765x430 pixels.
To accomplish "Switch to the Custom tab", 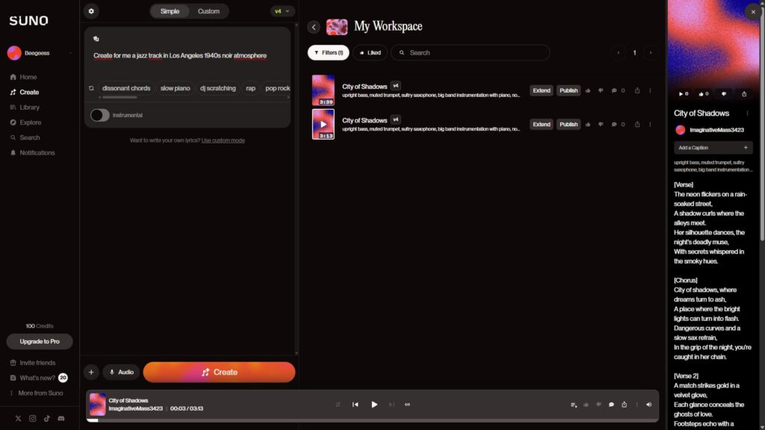I will [208, 11].
